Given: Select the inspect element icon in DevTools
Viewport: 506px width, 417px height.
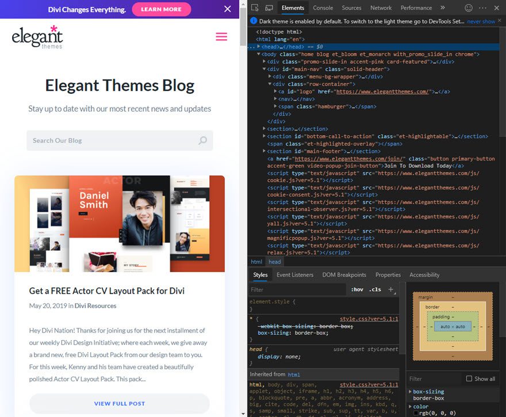Looking at the screenshot, I should tap(255, 7).
